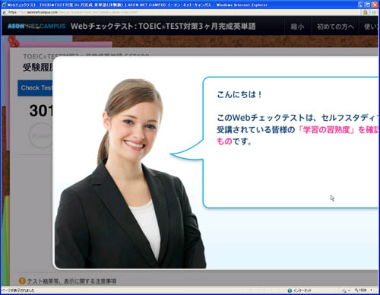Screen dimensions: 380x295
Task: Click the instructor photo in the dialog
Action: point(130,173)
